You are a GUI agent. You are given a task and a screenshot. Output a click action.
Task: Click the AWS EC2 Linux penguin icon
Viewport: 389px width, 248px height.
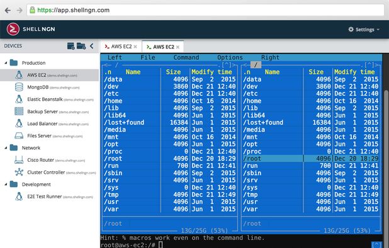(x=19, y=75)
